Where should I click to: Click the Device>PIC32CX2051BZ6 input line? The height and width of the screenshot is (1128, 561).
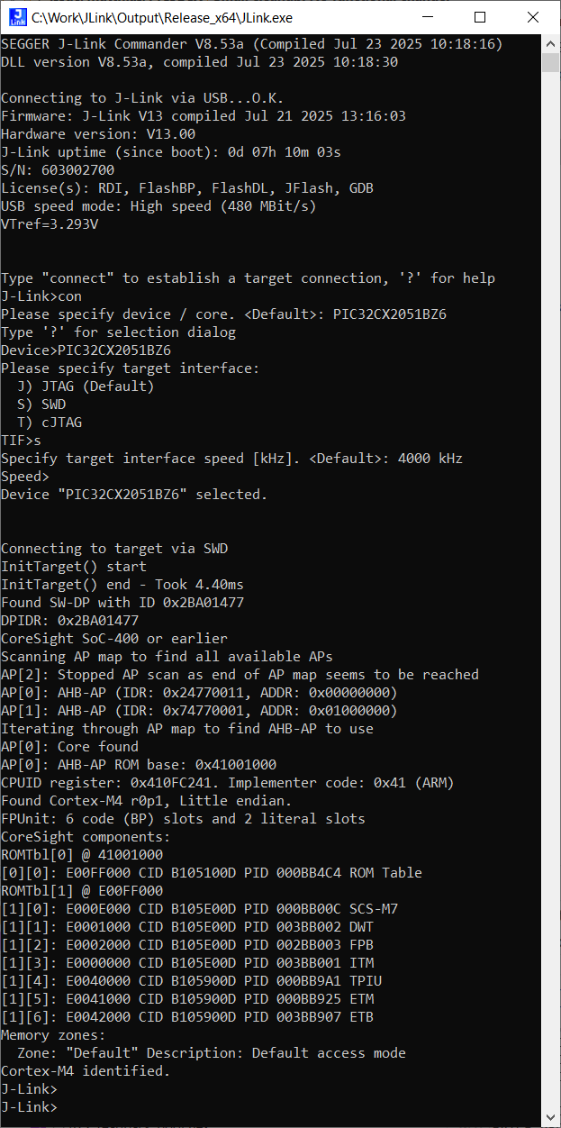click(x=86, y=350)
